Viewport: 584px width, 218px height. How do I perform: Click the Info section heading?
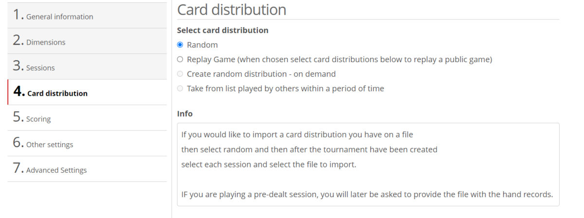(184, 114)
